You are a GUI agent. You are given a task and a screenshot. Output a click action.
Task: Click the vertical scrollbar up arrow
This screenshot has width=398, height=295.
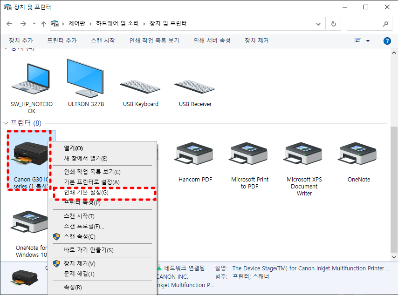[x=394, y=53]
